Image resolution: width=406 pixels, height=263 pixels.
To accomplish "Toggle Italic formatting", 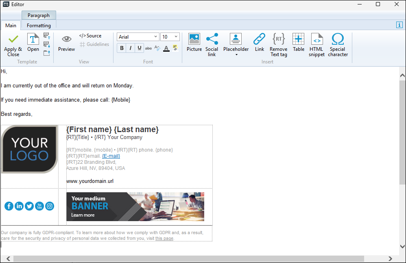I will (131, 48).
